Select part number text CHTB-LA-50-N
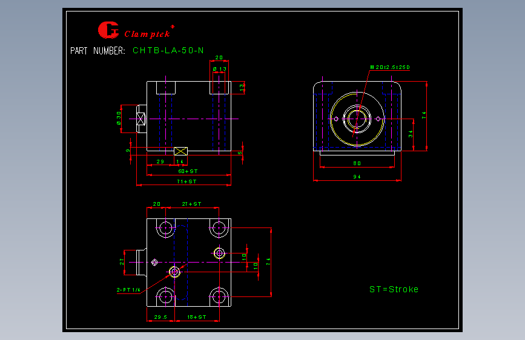525x340 pixels. (x=168, y=51)
